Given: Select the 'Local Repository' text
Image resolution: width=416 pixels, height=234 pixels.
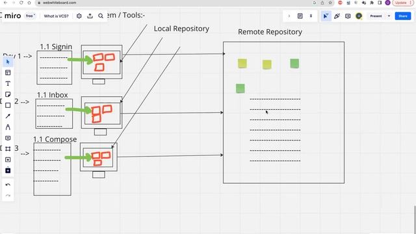Looking at the screenshot, I should tap(181, 29).
